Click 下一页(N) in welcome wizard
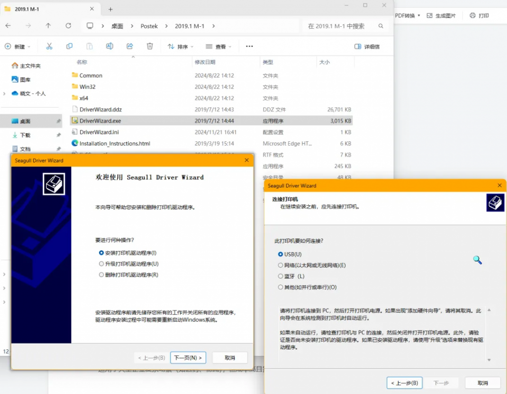Image resolution: width=507 pixels, height=394 pixels. (188, 358)
